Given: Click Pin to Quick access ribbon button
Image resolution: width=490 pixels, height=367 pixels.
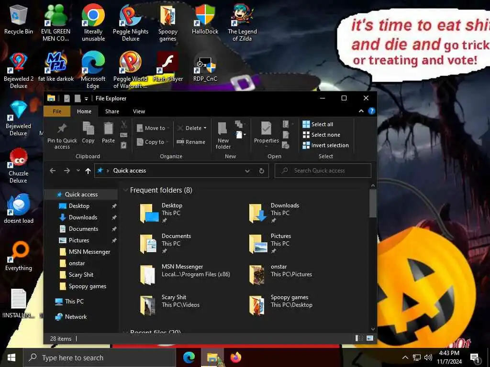Looking at the screenshot, I should coord(62,136).
